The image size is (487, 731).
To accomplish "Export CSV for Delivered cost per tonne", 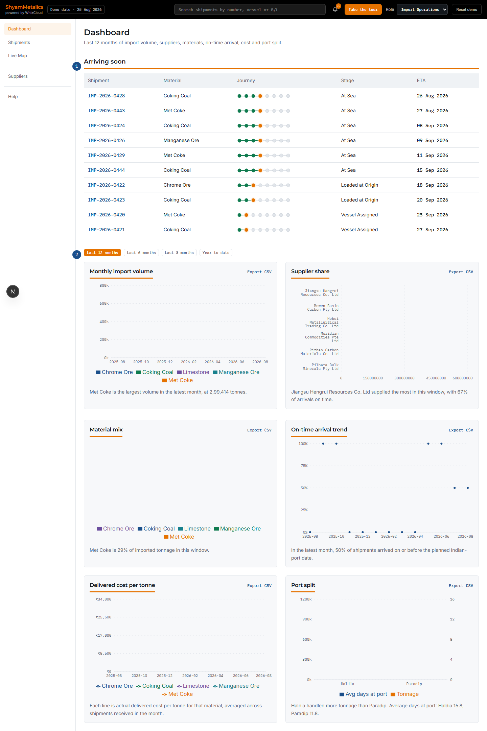I will click(259, 586).
